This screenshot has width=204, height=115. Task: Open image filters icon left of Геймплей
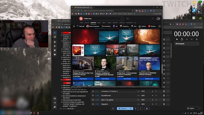(74, 26)
